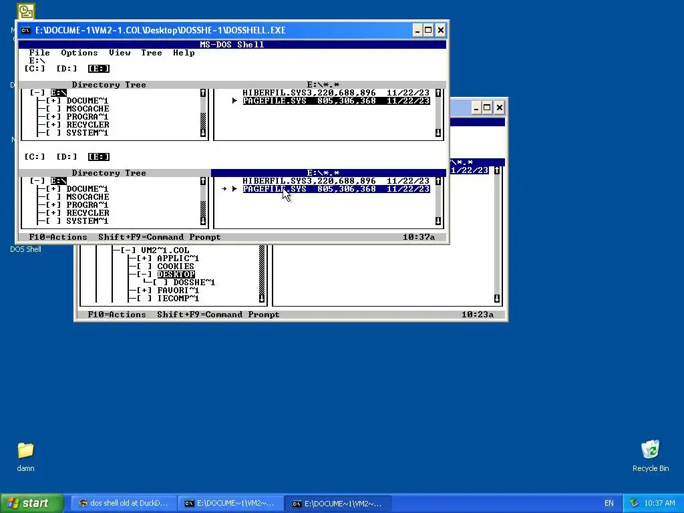The height and width of the screenshot is (513, 684).
Task: Select MSOCACHE folder in lower Directory Tree
Action: click(x=88, y=197)
